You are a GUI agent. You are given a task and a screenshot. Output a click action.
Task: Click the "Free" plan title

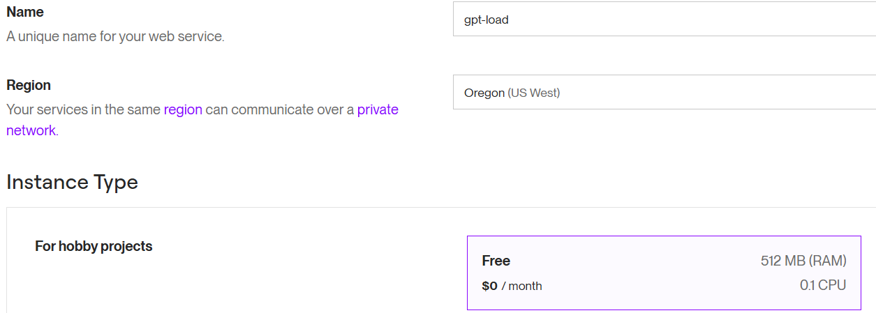point(496,261)
